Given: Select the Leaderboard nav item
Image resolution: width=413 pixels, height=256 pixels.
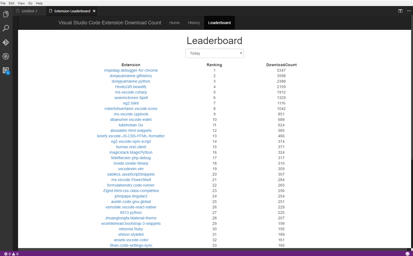Looking at the screenshot, I should tap(220, 23).
